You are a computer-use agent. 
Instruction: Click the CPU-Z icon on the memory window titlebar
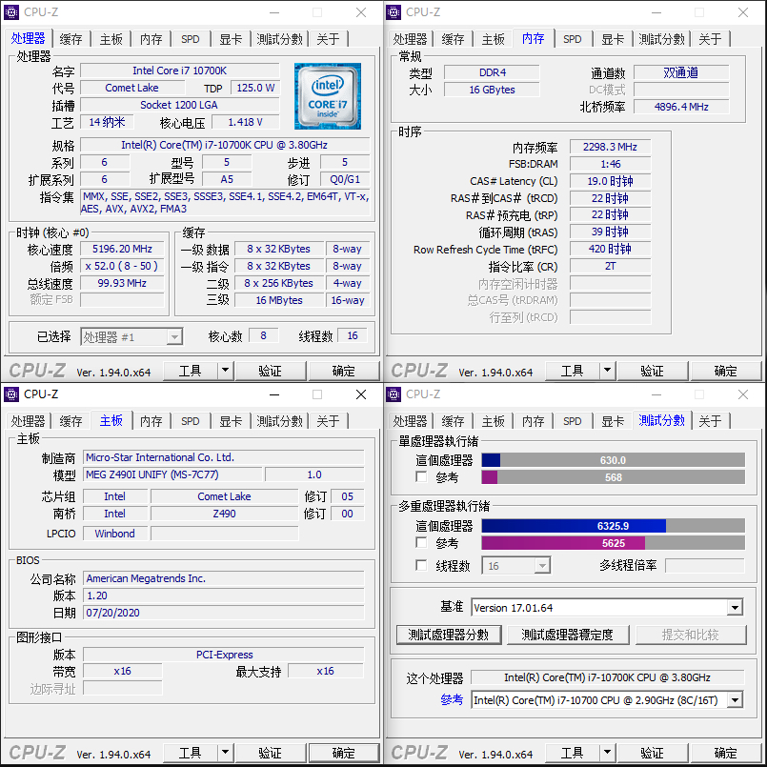click(392, 12)
